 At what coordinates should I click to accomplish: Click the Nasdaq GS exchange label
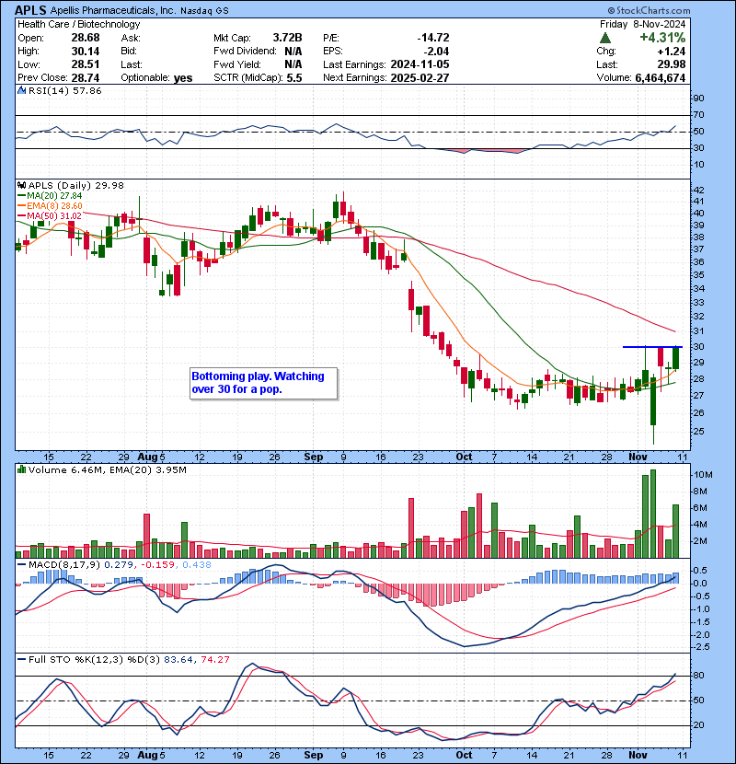click(204, 10)
